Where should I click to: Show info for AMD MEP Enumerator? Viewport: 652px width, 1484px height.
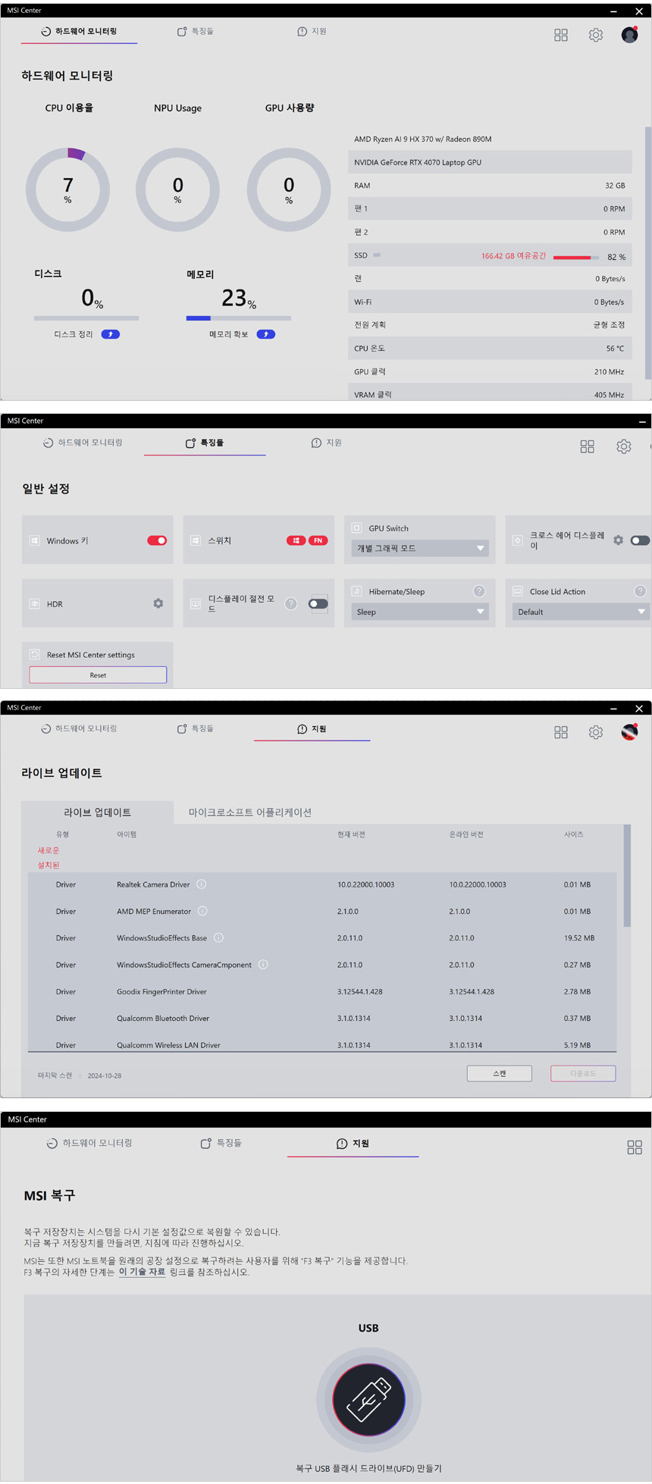point(202,910)
